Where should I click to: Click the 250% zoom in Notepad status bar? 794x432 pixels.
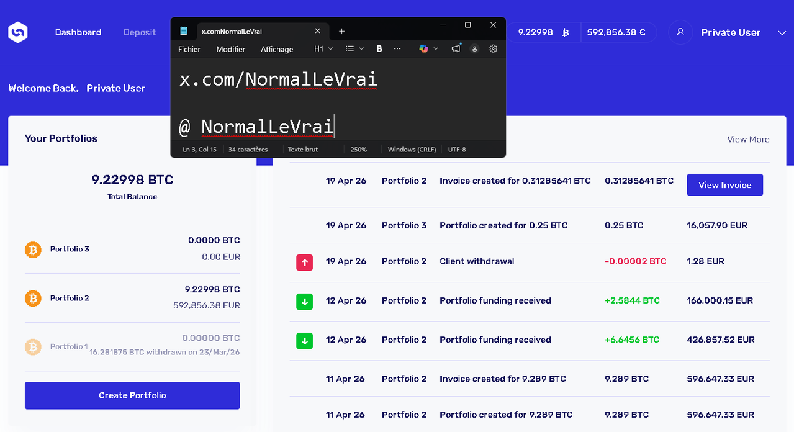[x=358, y=150]
